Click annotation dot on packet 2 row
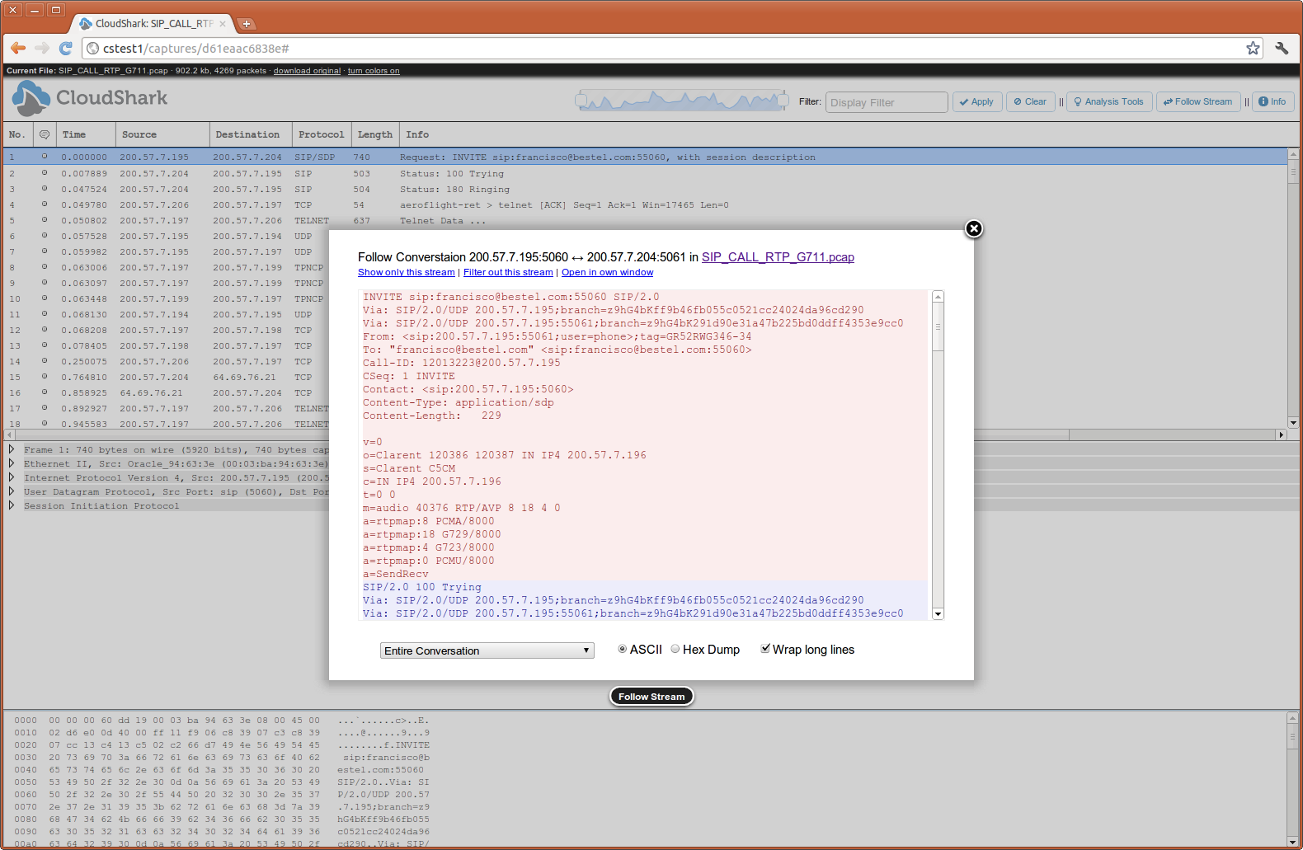Image resolution: width=1303 pixels, height=850 pixels. [45, 173]
